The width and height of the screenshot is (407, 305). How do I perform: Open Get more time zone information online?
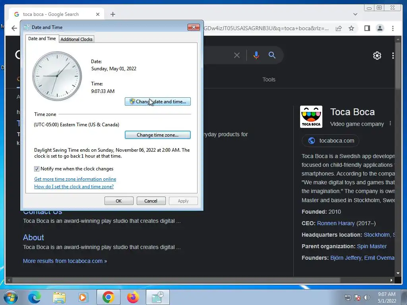pyautogui.click(x=75, y=179)
